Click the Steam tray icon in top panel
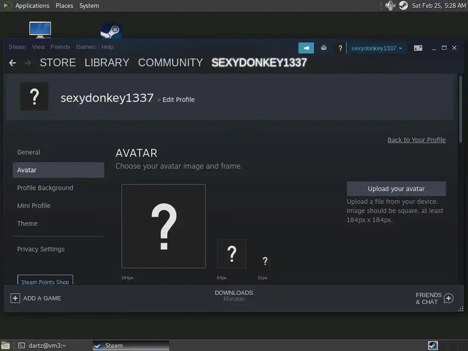The image size is (468, 351). point(403,5)
